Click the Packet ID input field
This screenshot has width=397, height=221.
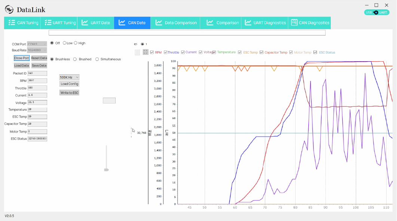point(37,73)
